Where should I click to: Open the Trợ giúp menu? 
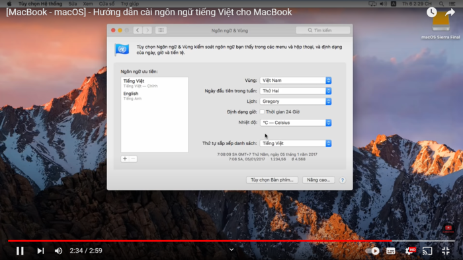click(130, 3)
